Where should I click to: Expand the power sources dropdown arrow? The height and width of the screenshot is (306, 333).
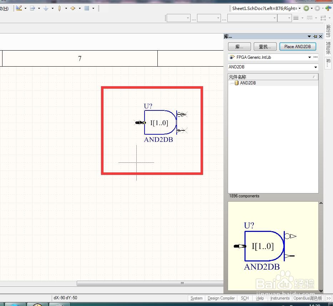(x=53, y=9)
